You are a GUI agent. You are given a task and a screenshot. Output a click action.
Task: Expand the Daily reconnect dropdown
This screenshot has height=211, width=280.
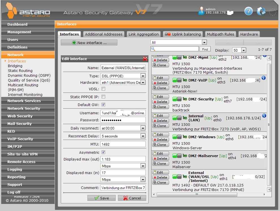[143, 128]
